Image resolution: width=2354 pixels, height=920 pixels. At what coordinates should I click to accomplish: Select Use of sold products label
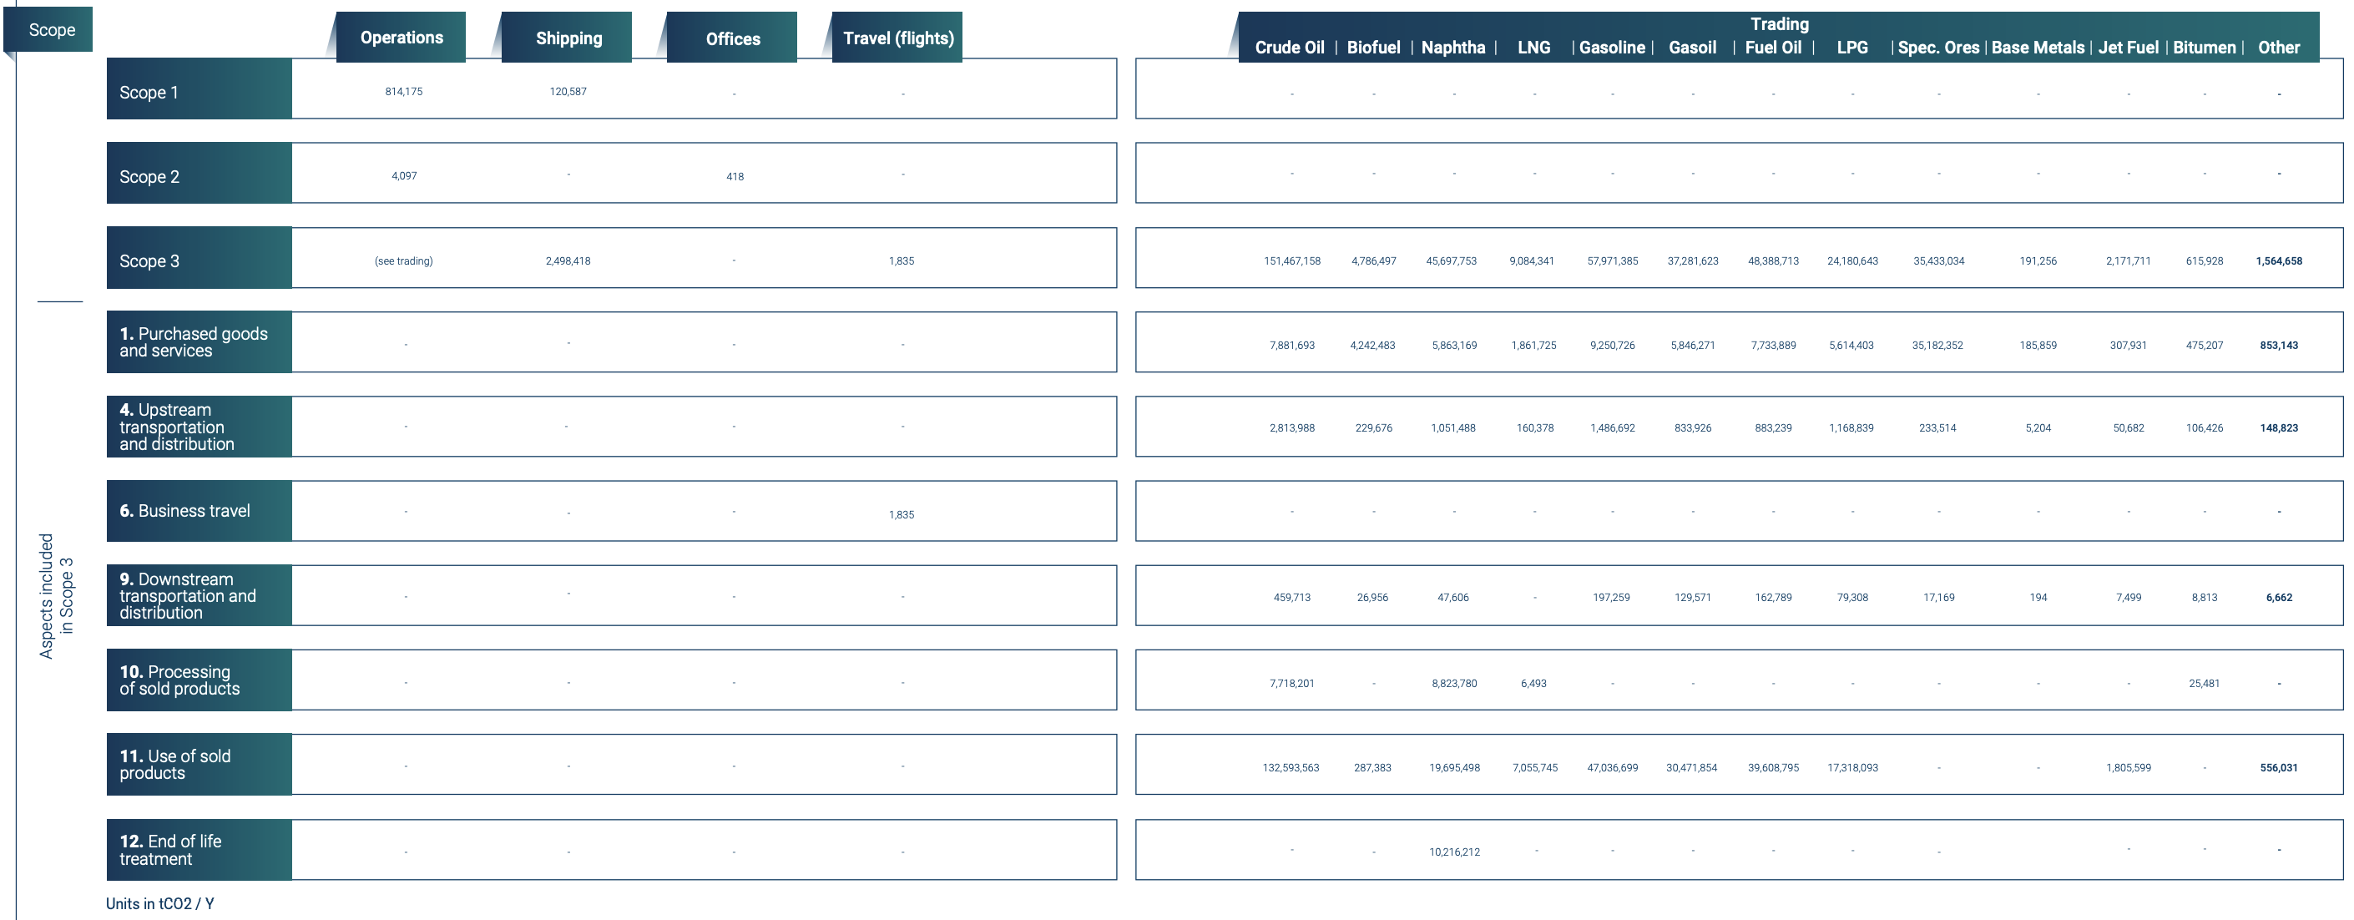tap(174, 765)
